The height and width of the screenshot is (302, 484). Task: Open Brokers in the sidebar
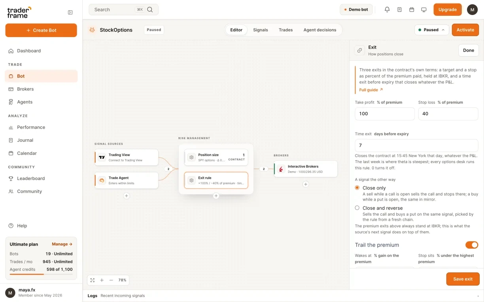tap(41, 89)
